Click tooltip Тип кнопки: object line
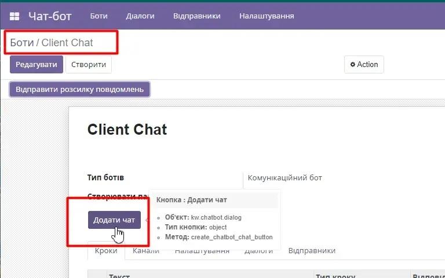445x278 pixels. pyautogui.click(x=196, y=227)
